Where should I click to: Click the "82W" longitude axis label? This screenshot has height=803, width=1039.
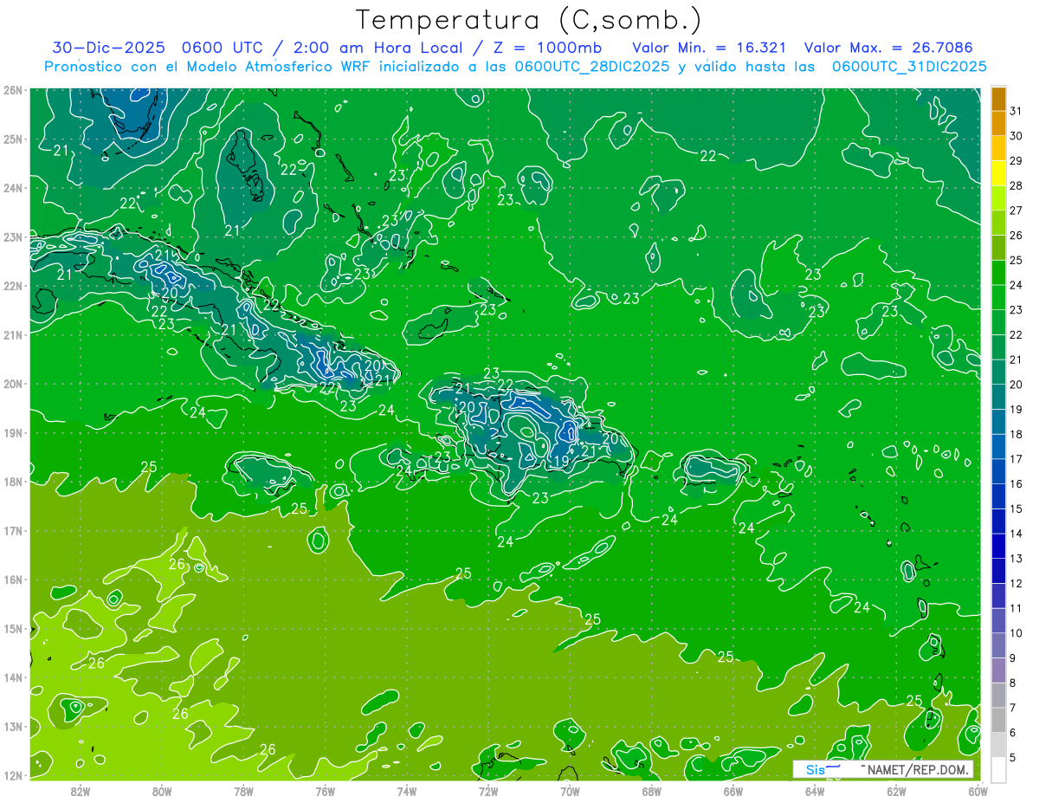coord(81,791)
